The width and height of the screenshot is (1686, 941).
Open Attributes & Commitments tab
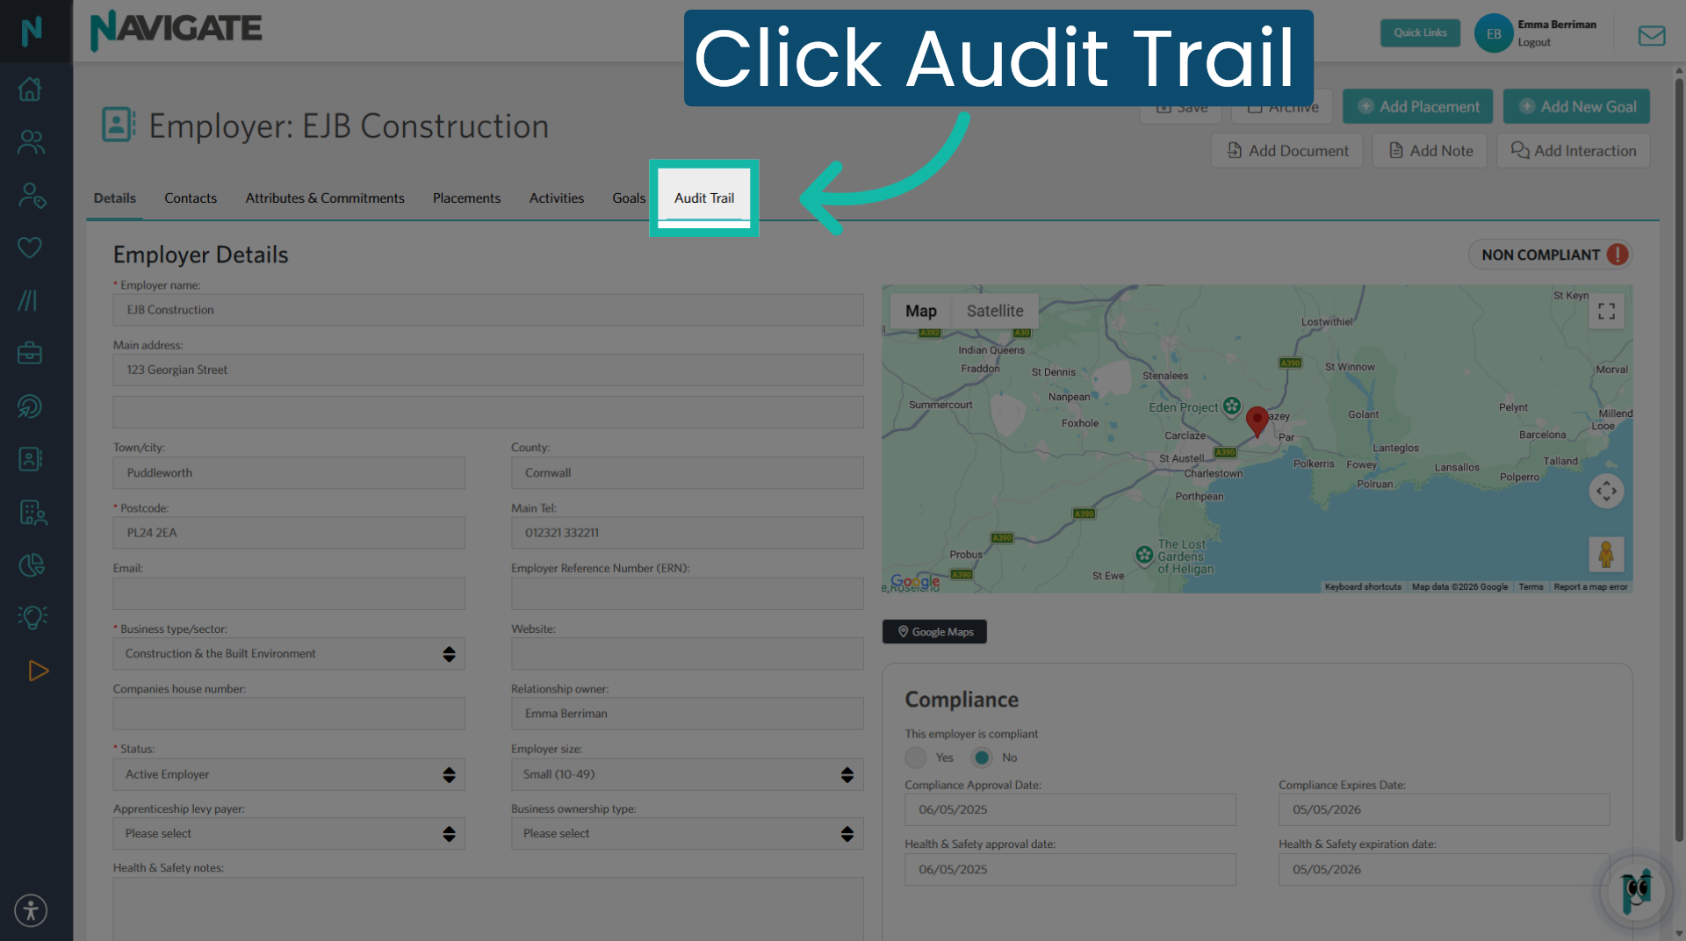[x=325, y=198]
